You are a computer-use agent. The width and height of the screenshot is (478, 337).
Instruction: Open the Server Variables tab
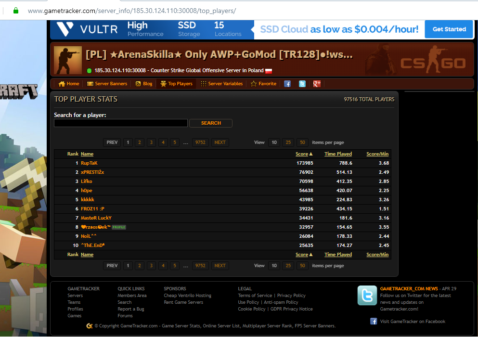221,84
